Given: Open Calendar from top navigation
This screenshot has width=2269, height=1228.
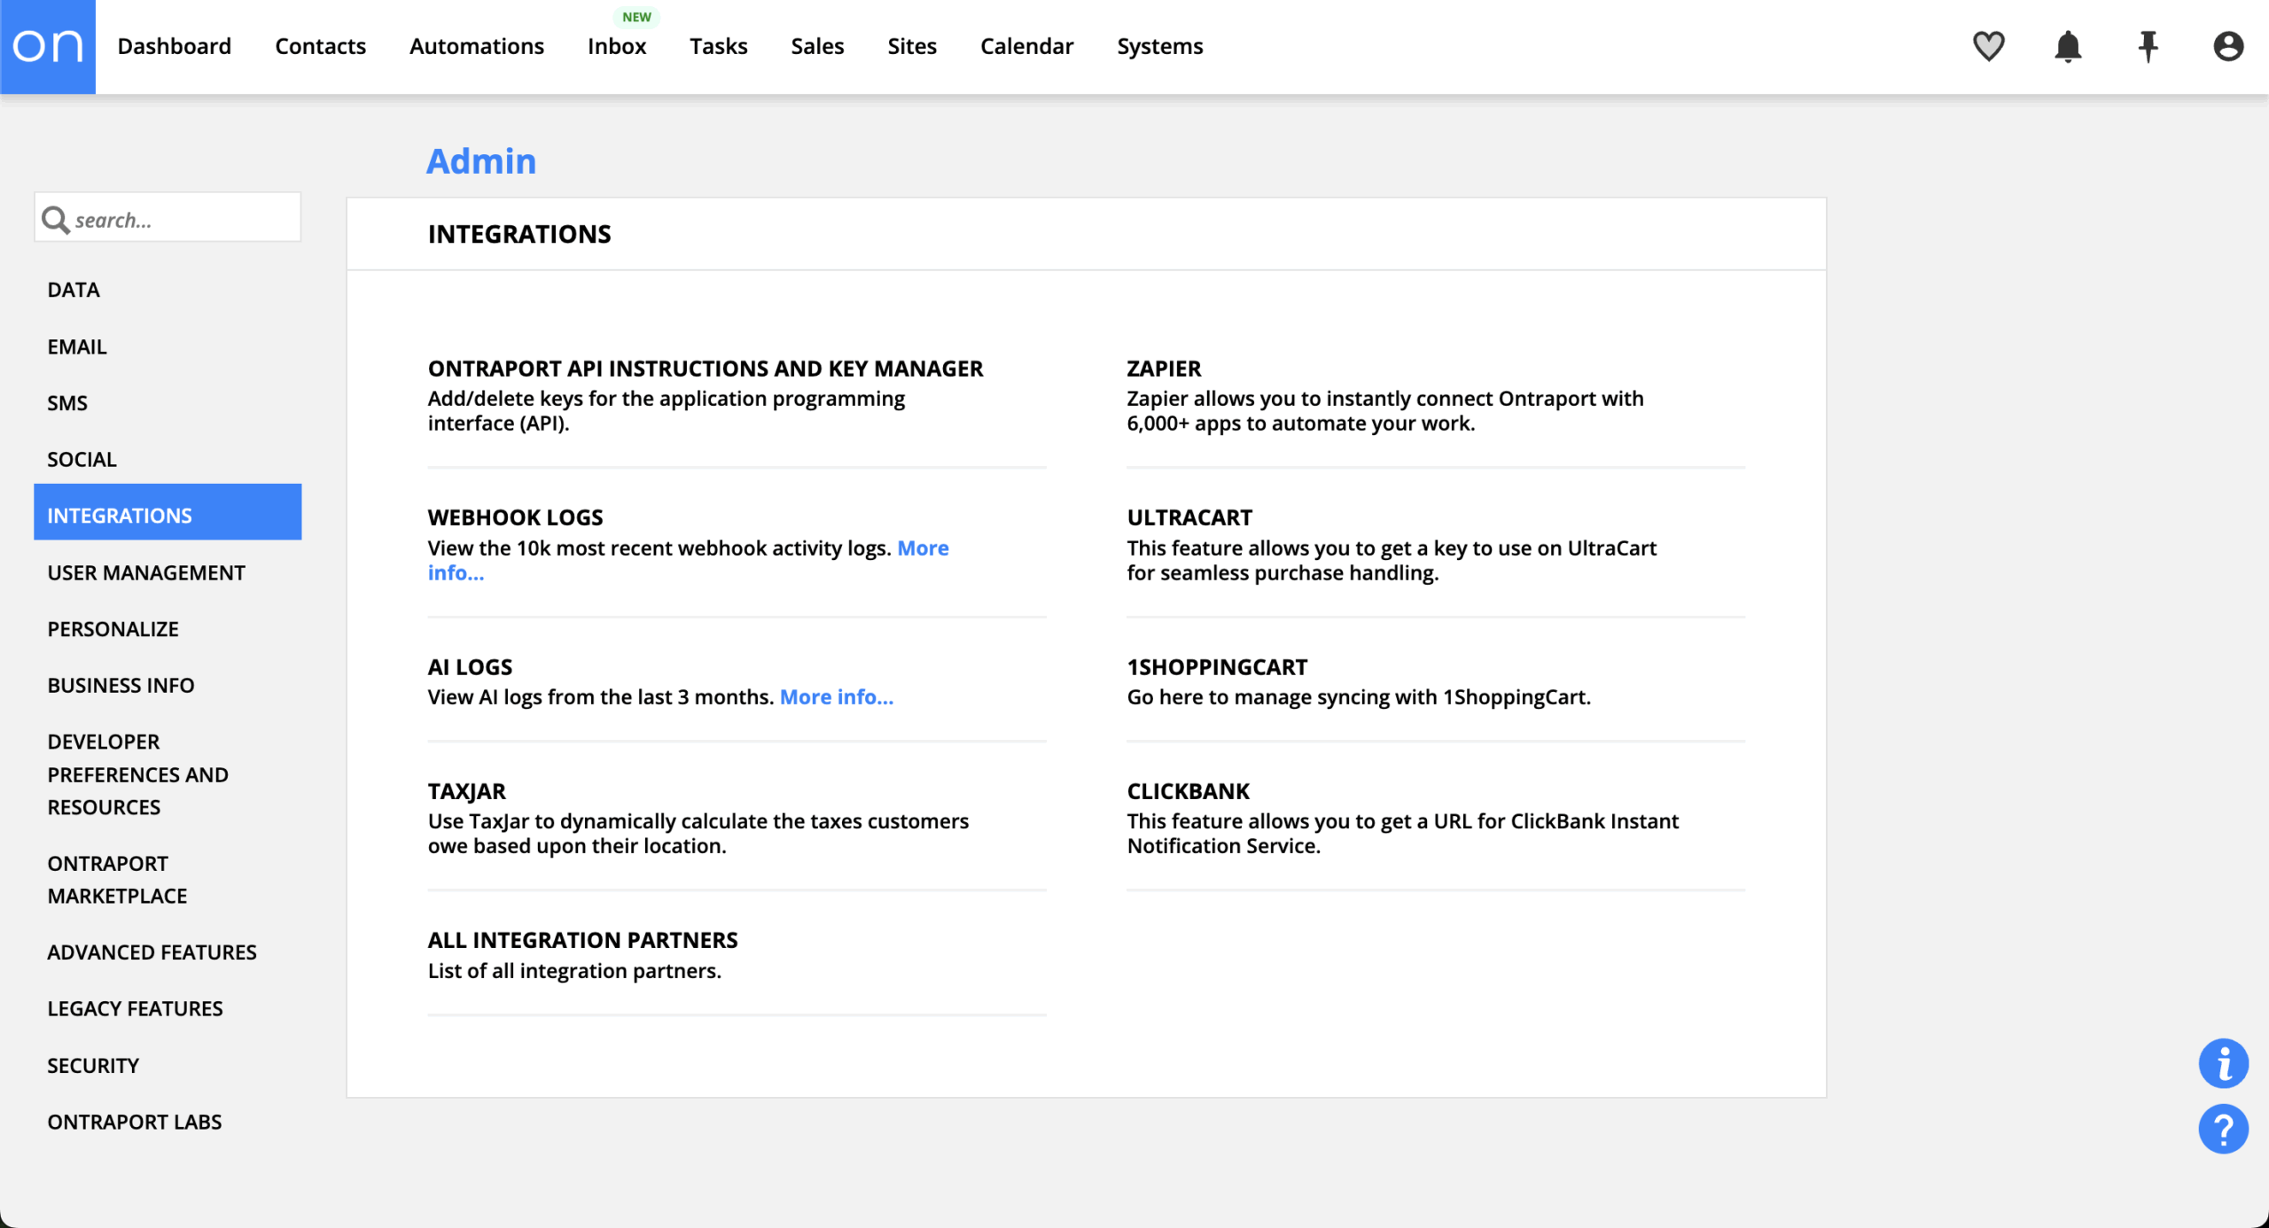Looking at the screenshot, I should 1026,46.
